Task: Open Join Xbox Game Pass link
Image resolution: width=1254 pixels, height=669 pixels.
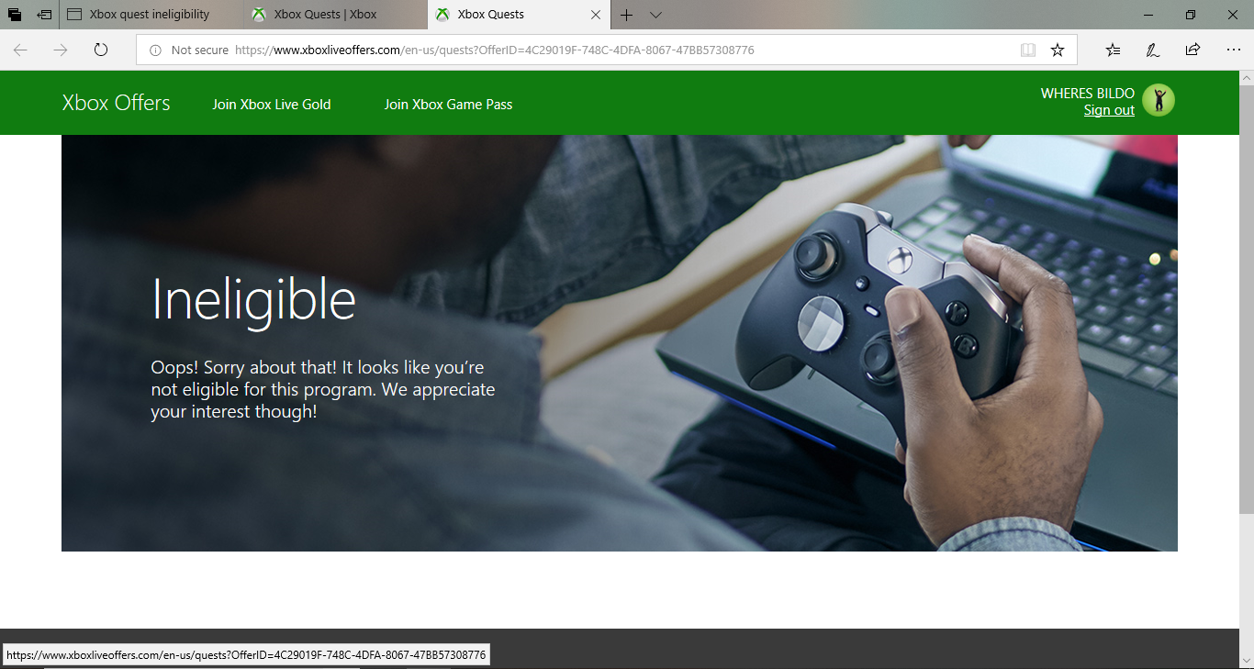Action: point(448,105)
